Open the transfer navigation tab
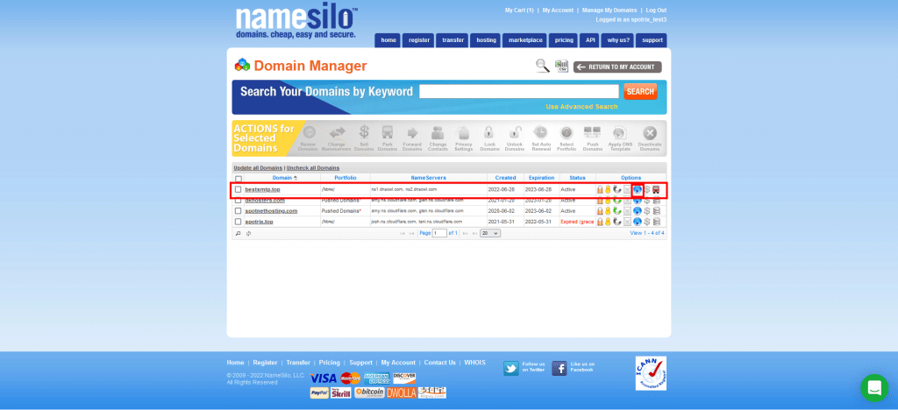 click(x=453, y=40)
